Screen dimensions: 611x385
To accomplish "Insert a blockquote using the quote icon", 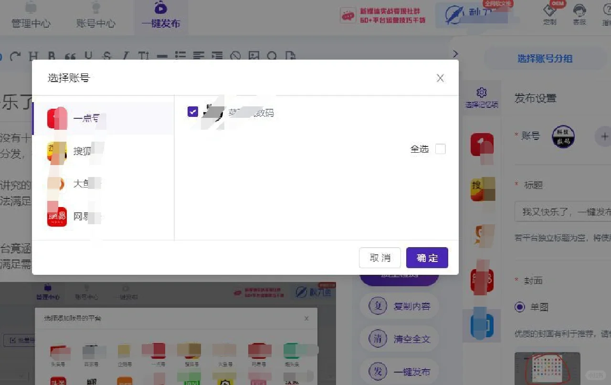I will [x=71, y=56].
